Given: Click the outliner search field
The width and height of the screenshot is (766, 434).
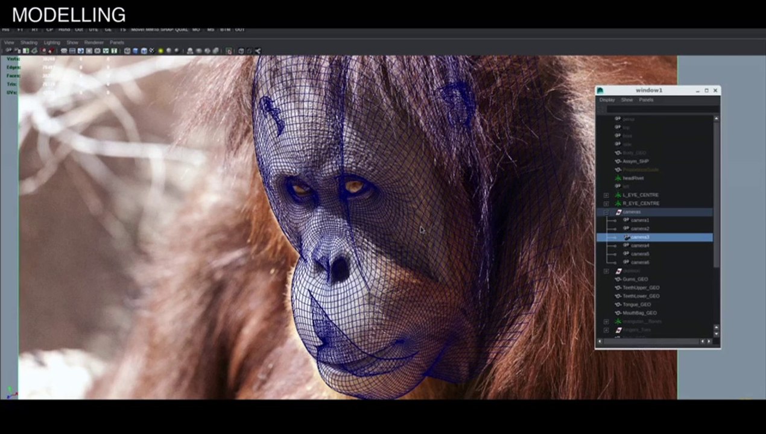Looking at the screenshot, I should [662, 110].
